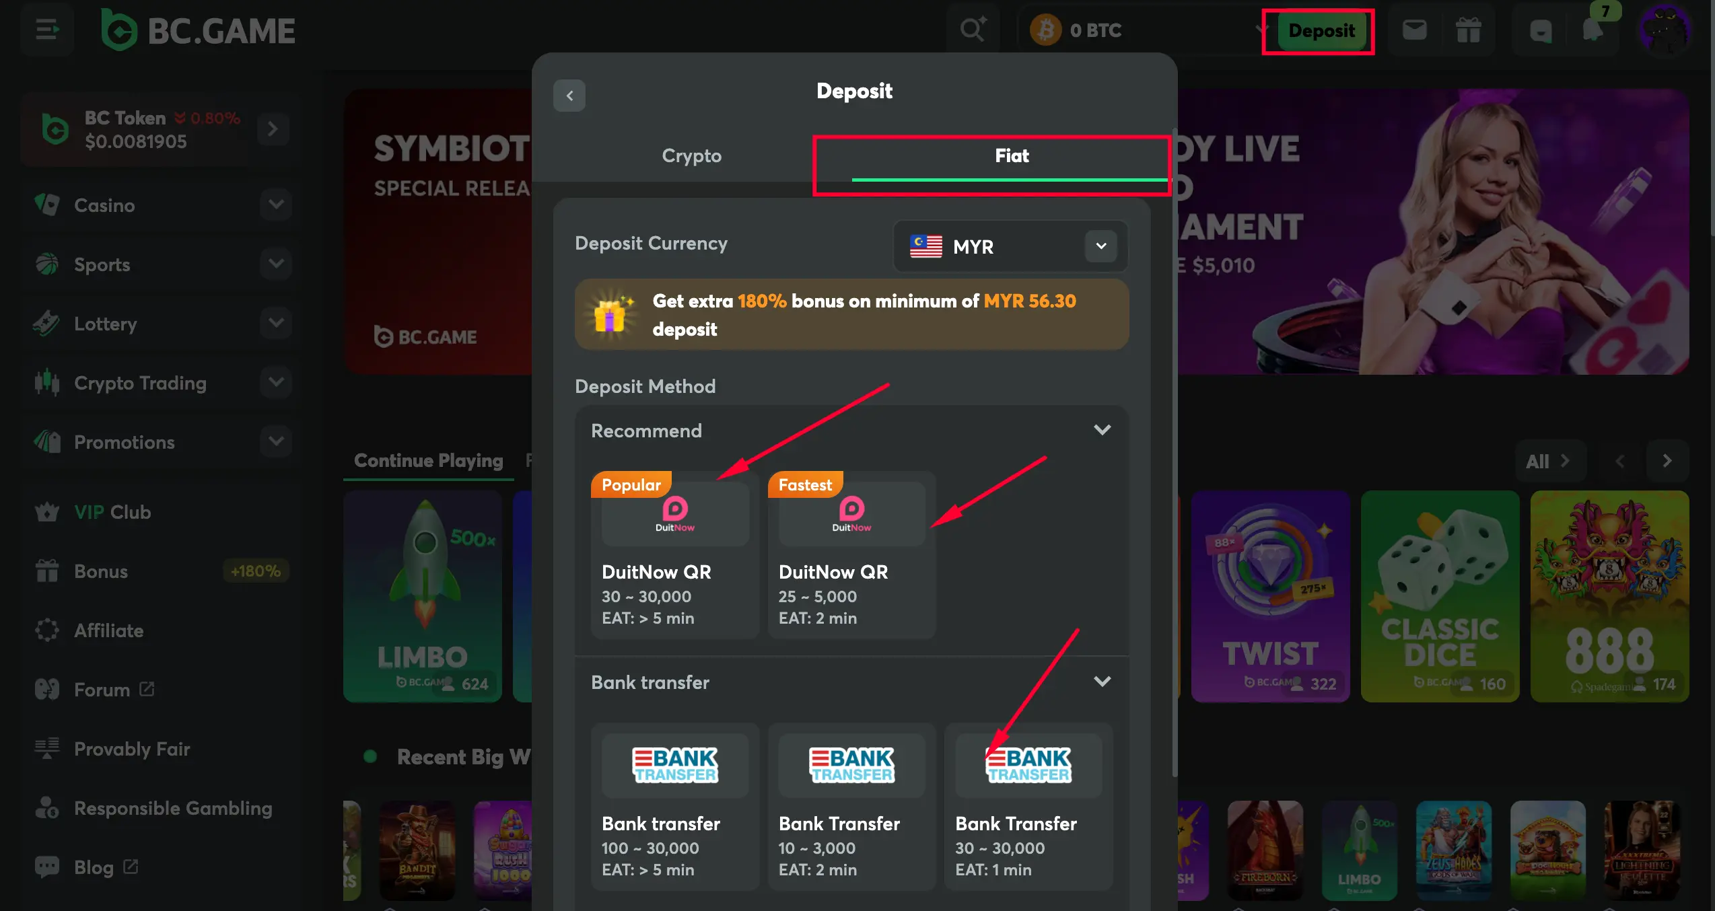Click the Promotions icon
The height and width of the screenshot is (911, 1715).
pyautogui.click(x=47, y=441)
